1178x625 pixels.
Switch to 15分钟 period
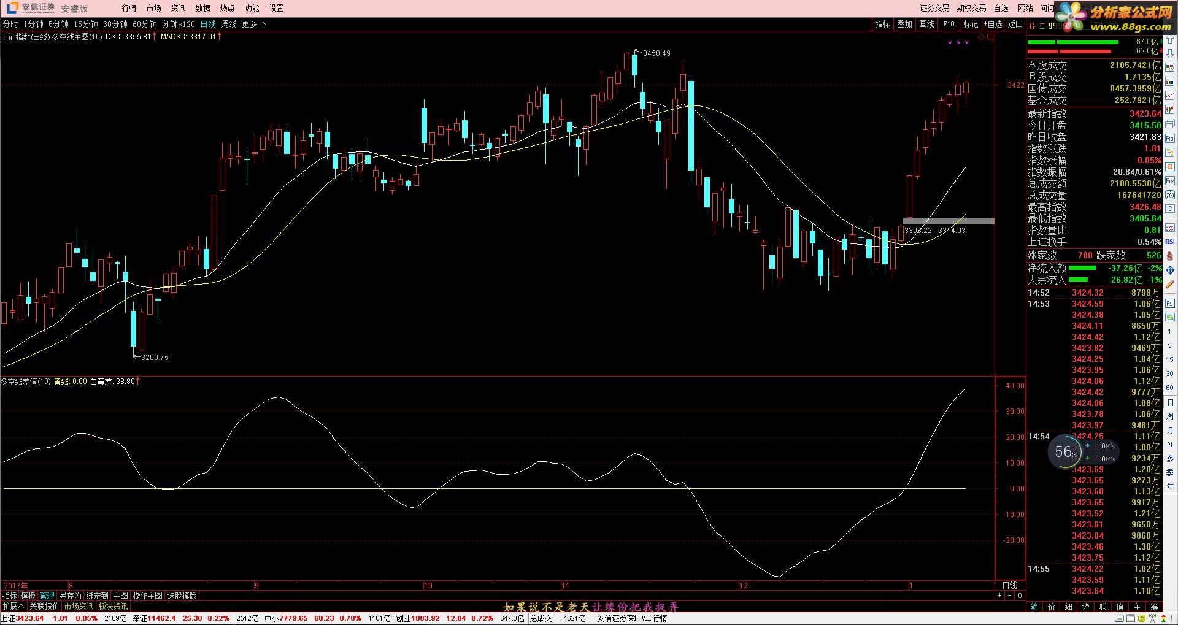point(85,25)
